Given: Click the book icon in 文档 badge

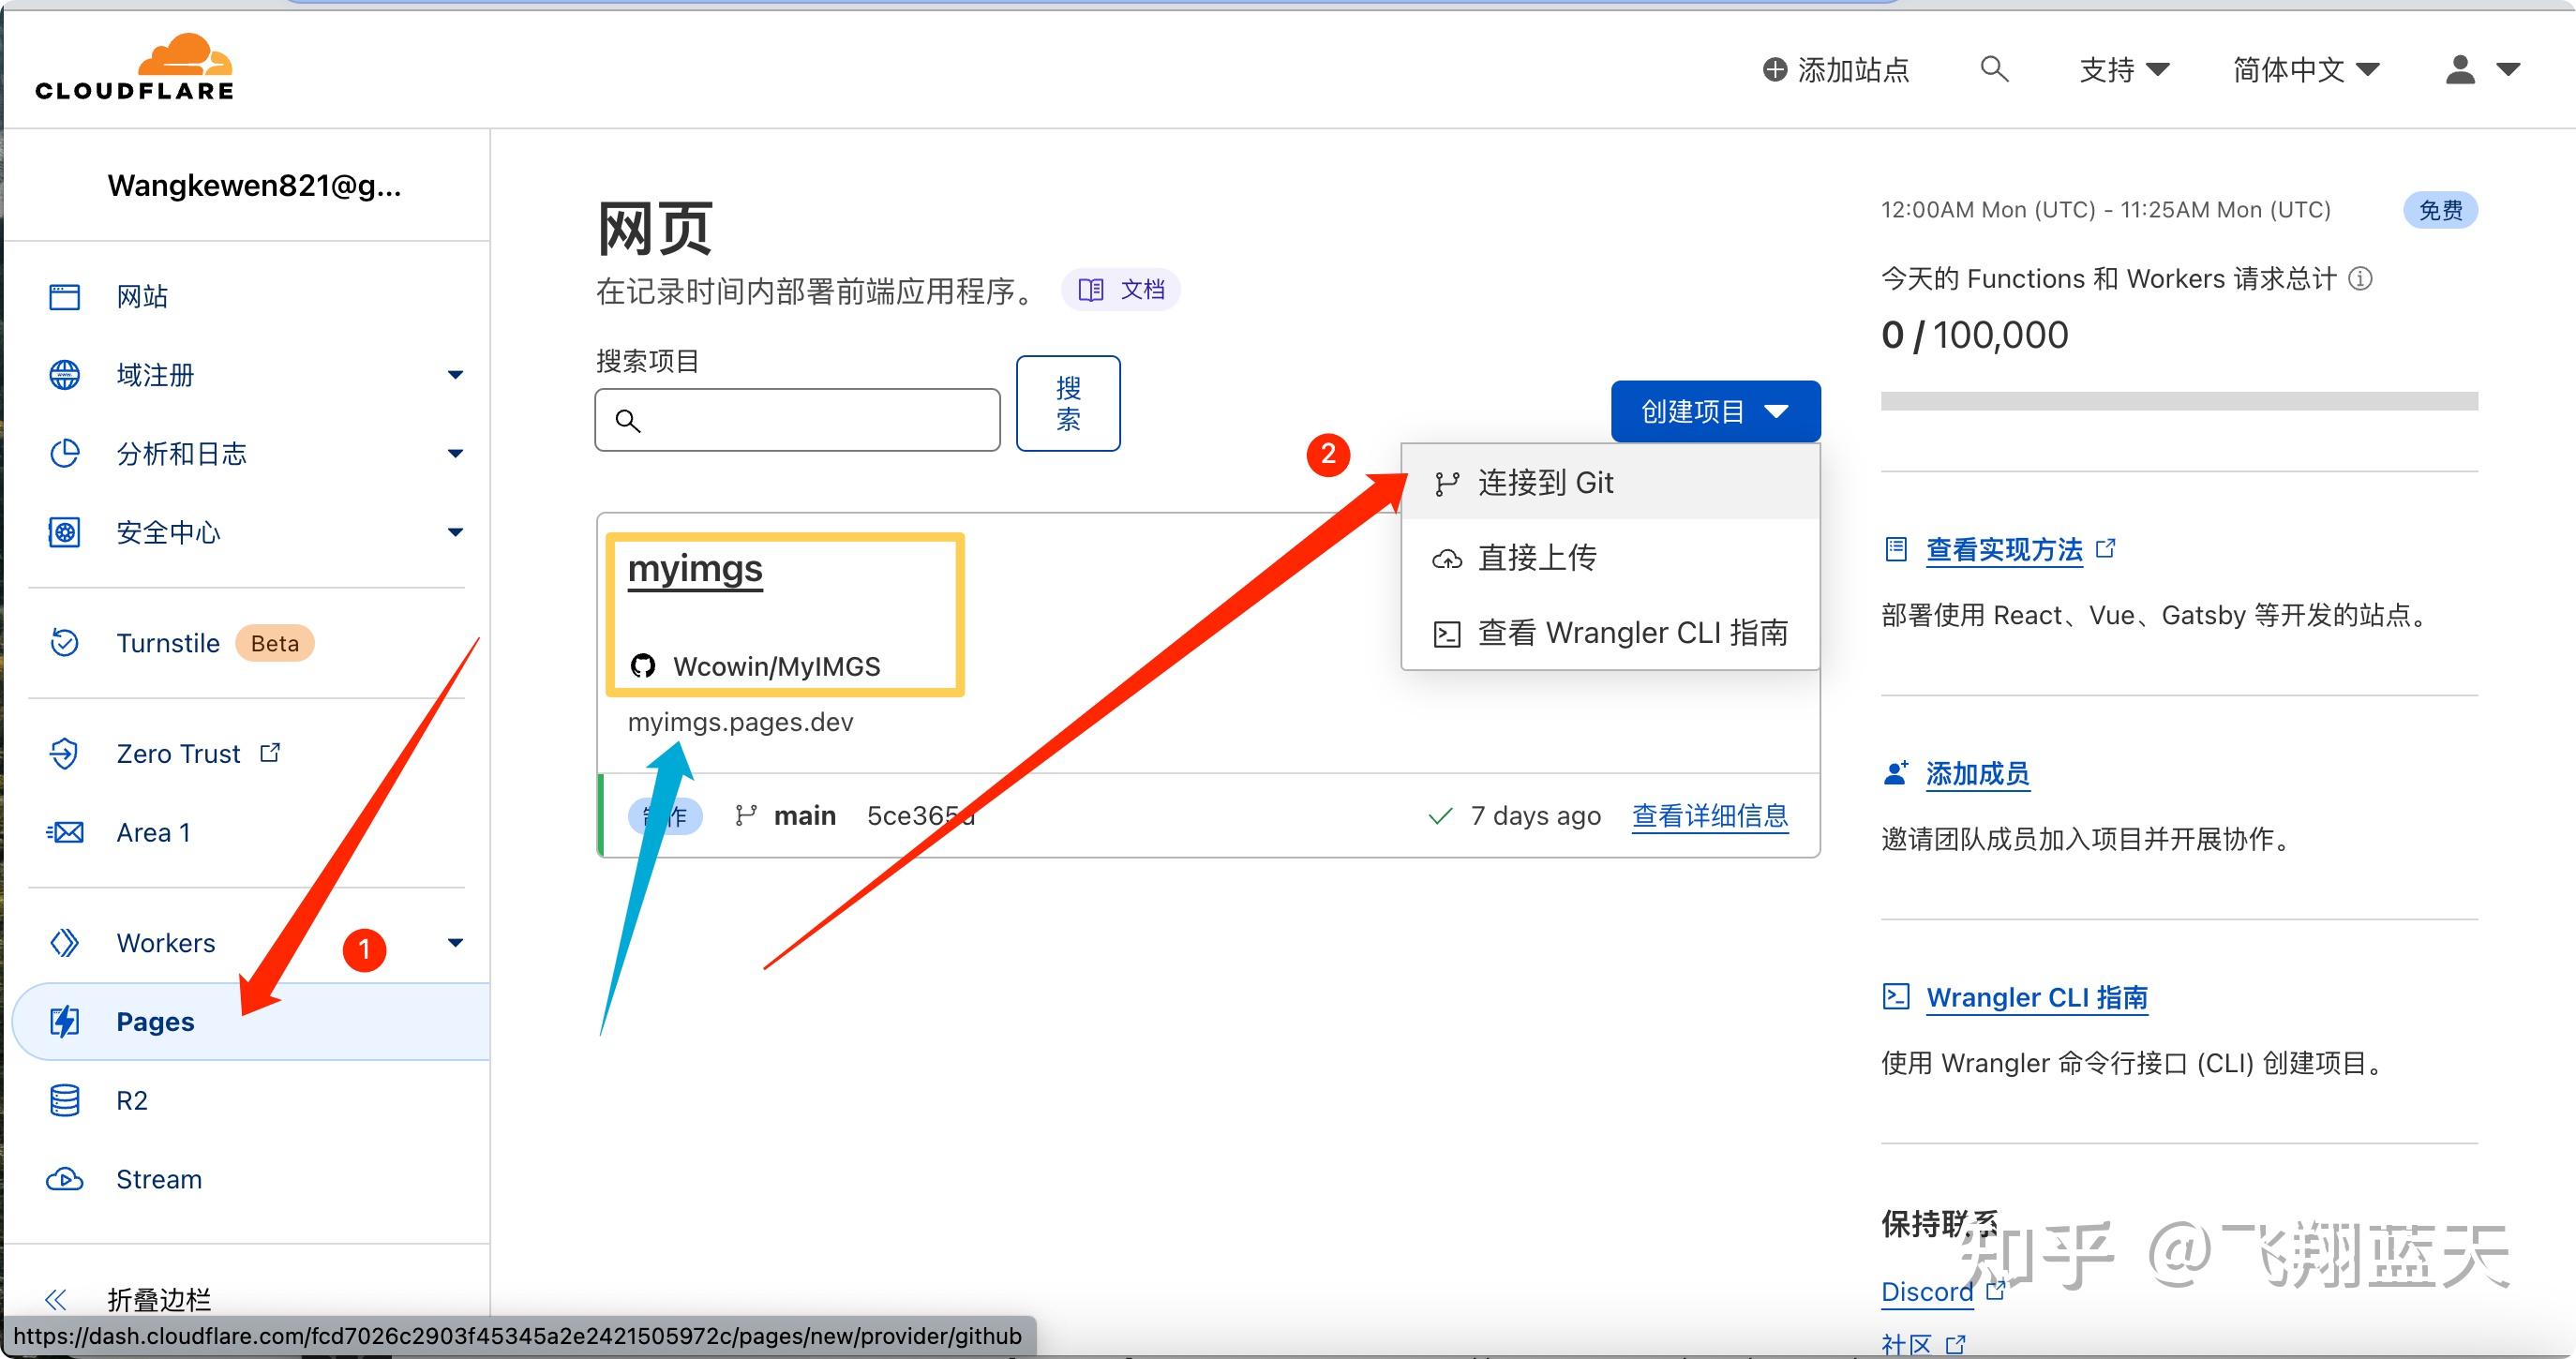Looking at the screenshot, I should click(x=1091, y=290).
